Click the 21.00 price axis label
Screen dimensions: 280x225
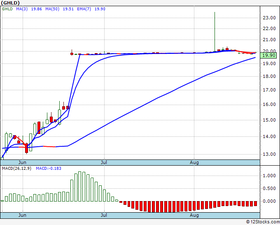(x=269, y=40)
